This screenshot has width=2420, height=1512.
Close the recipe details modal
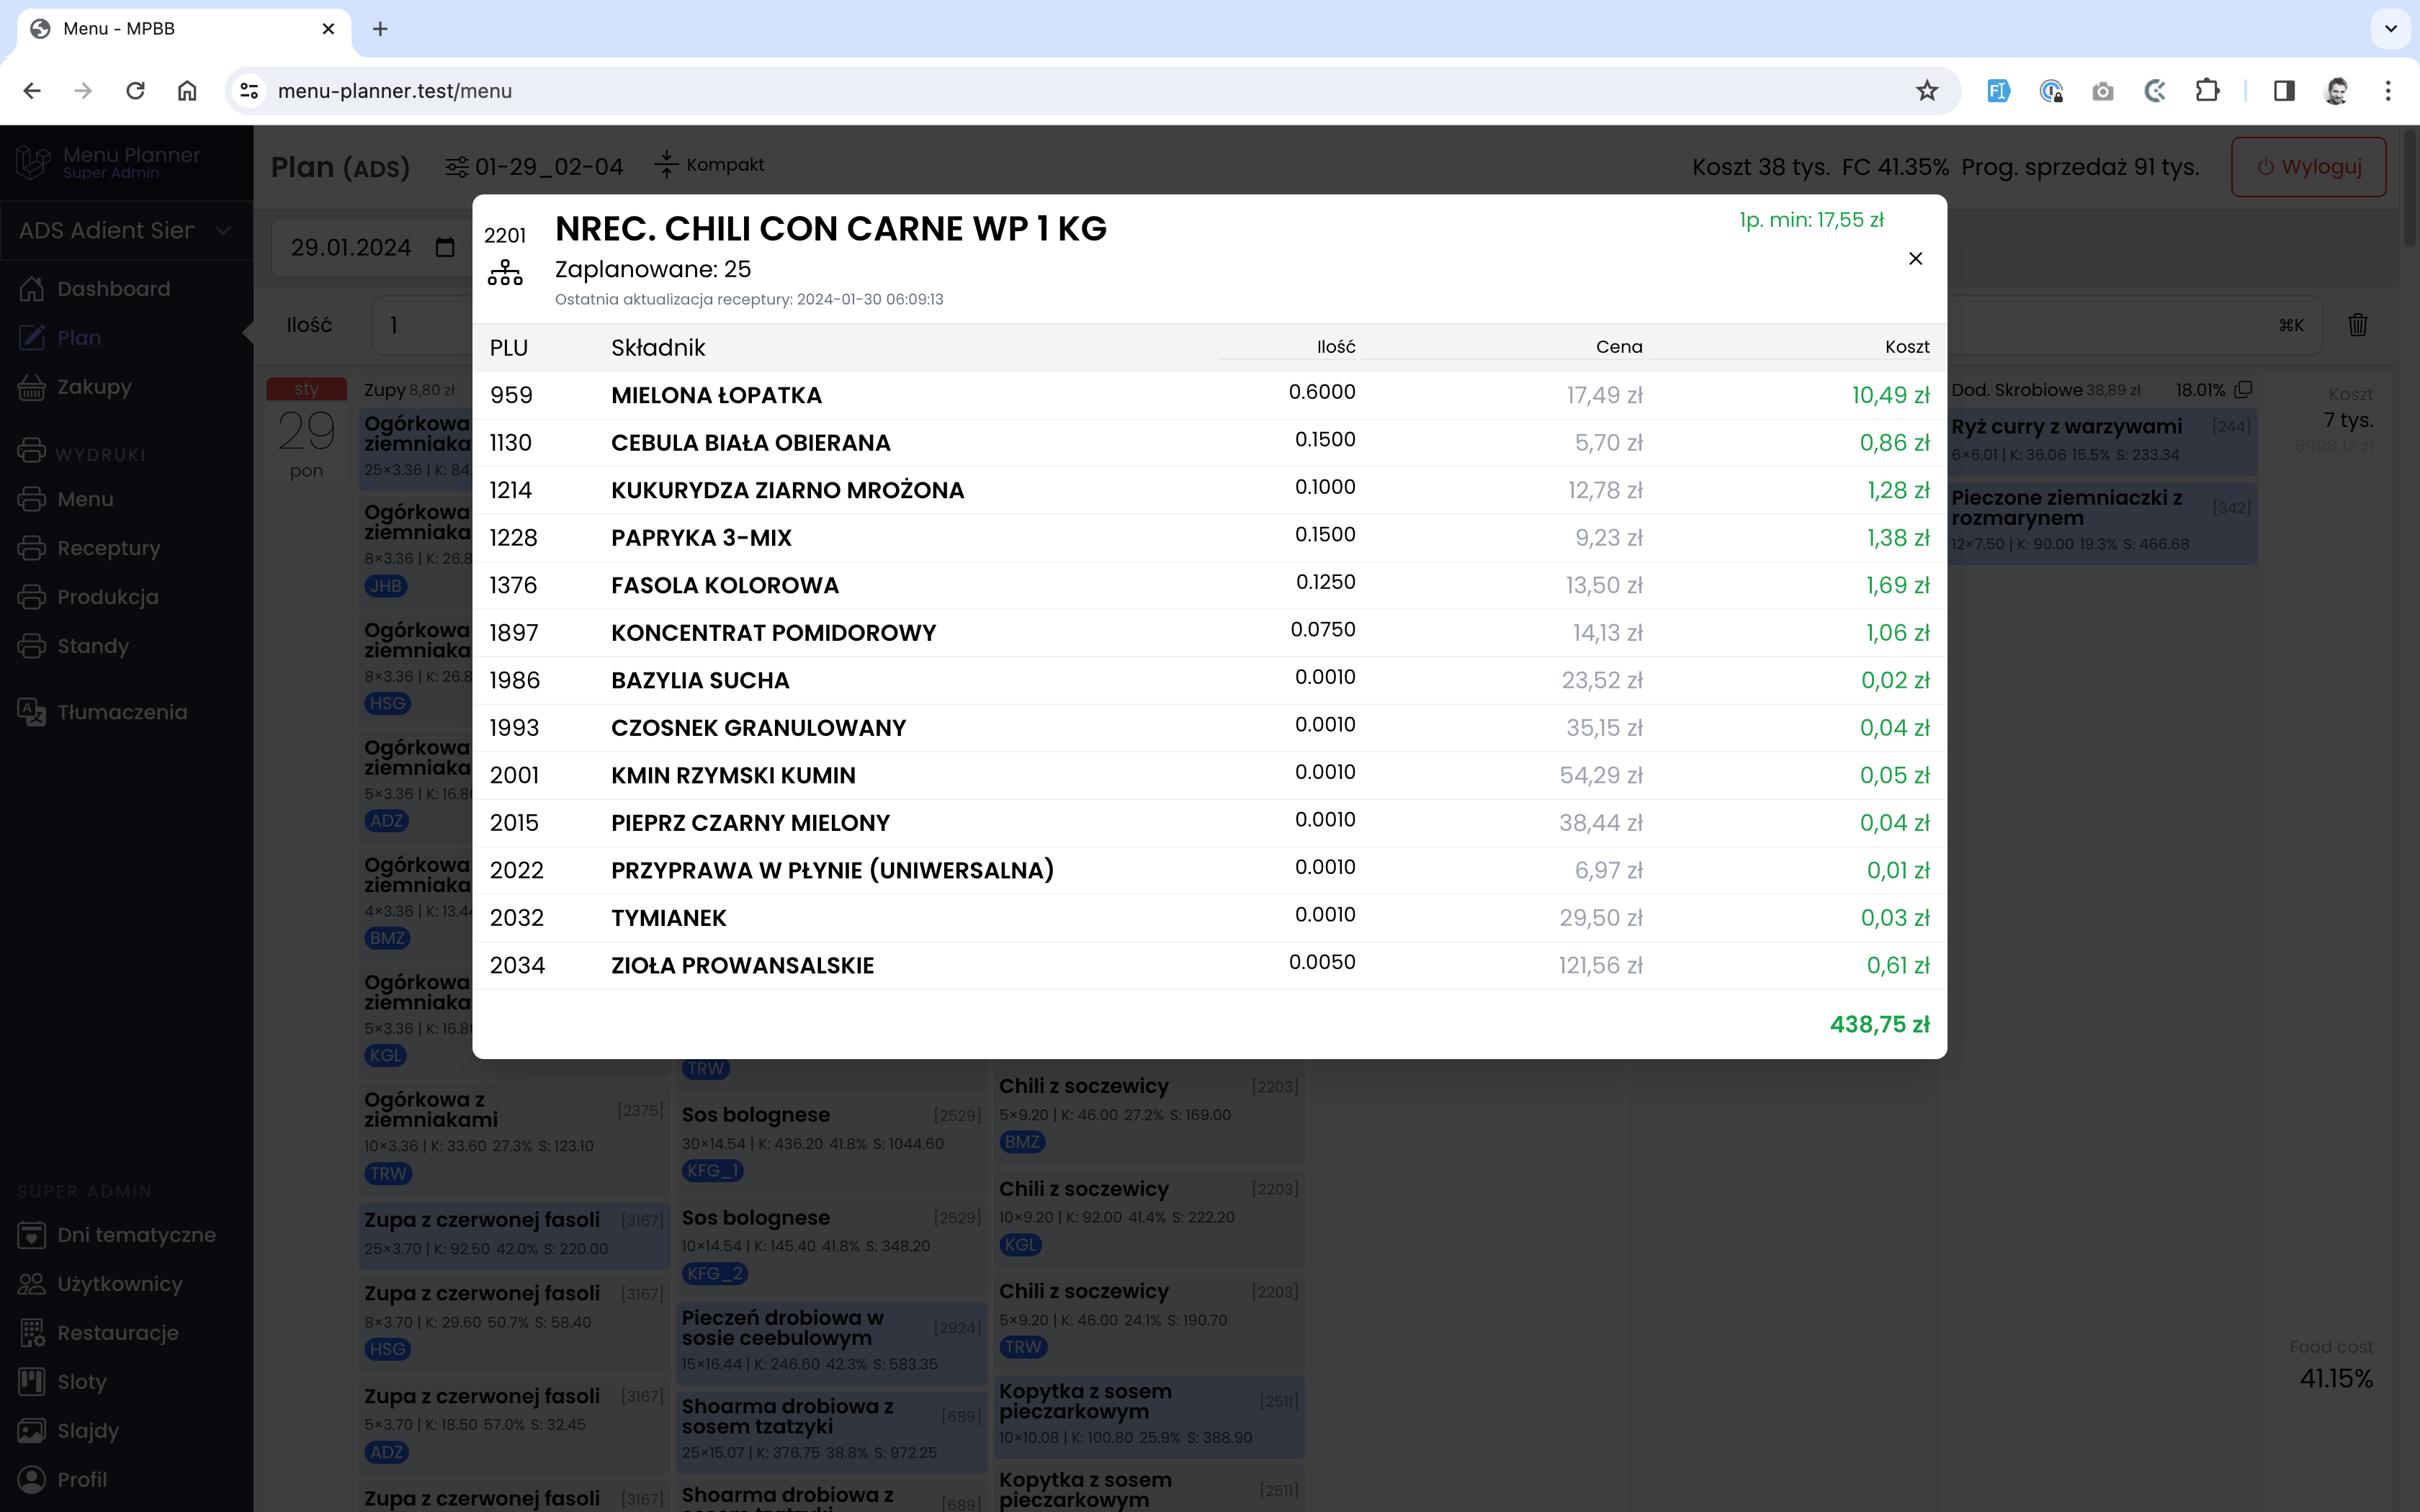pos(1915,259)
